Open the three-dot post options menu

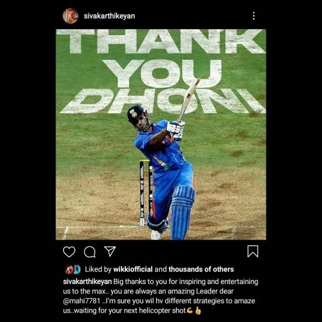click(x=254, y=16)
